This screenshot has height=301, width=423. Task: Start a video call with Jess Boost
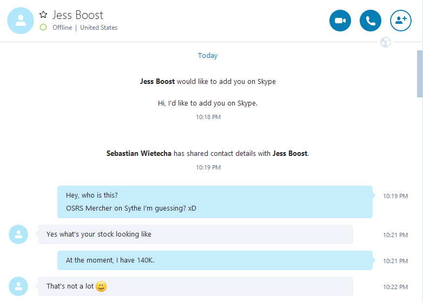click(340, 21)
